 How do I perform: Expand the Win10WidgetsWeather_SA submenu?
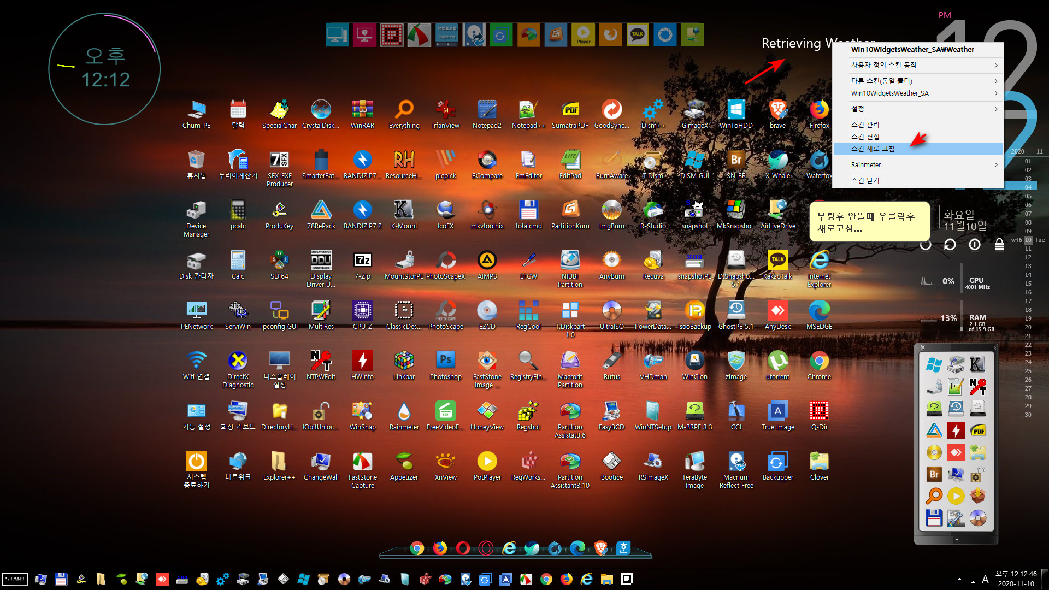point(918,93)
